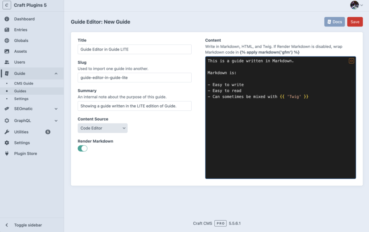The image size is (369, 232).
Task: Click the orange code editor options icon
Action: 351,61
